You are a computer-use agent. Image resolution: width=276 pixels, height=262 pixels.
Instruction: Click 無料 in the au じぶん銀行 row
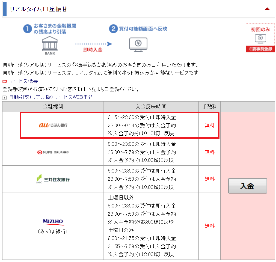[x=209, y=126]
